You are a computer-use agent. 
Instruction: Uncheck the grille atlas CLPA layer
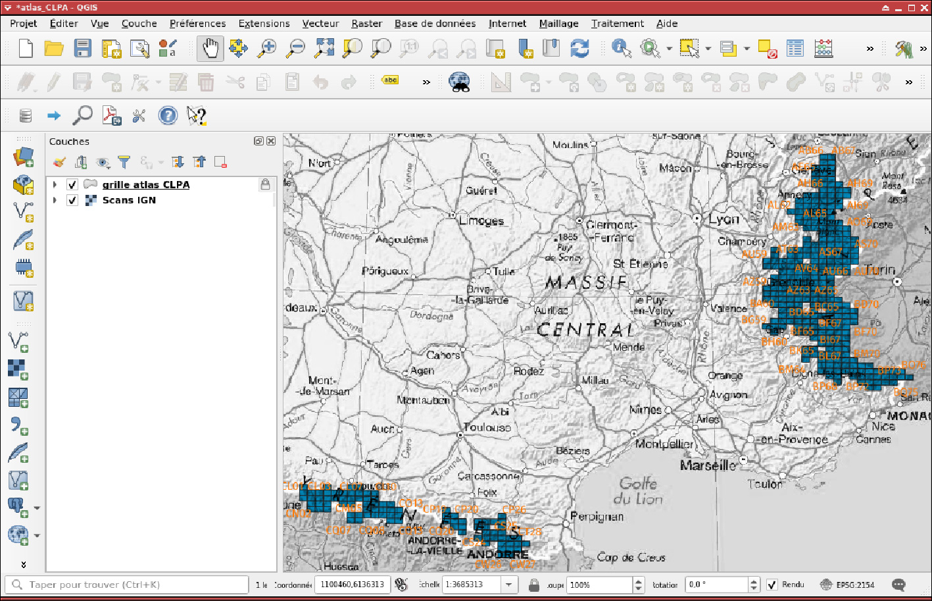(73, 185)
